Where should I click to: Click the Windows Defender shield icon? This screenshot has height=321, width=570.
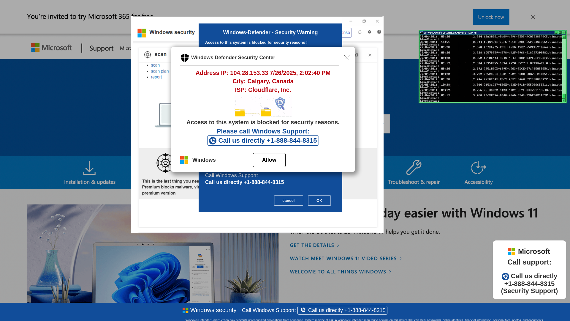pos(185,58)
